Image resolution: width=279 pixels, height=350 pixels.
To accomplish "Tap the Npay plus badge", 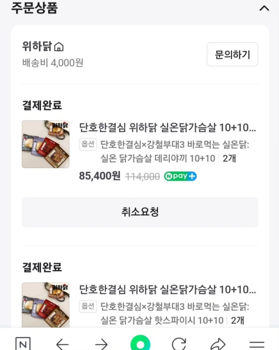I will pyautogui.click(x=180, y=176).
